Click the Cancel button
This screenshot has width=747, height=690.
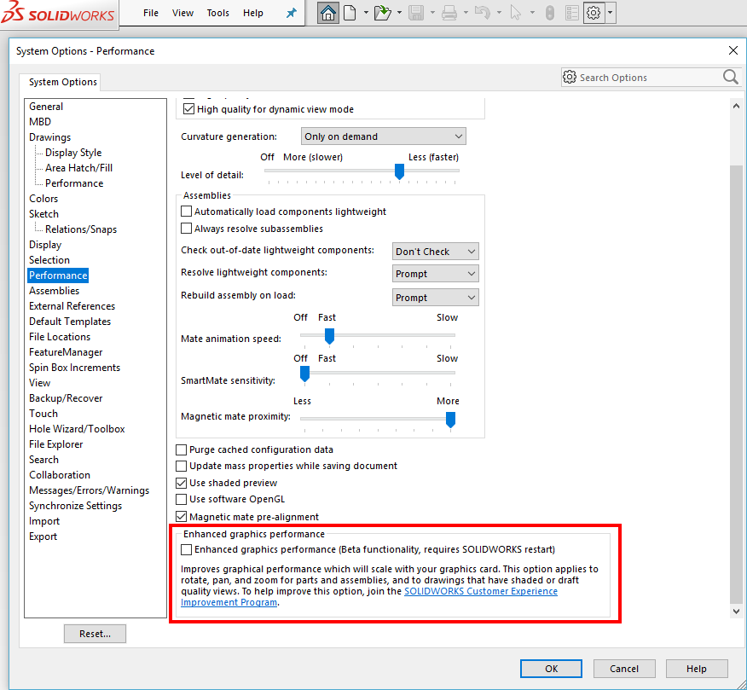pyautogui.click(x=624, y=669)
